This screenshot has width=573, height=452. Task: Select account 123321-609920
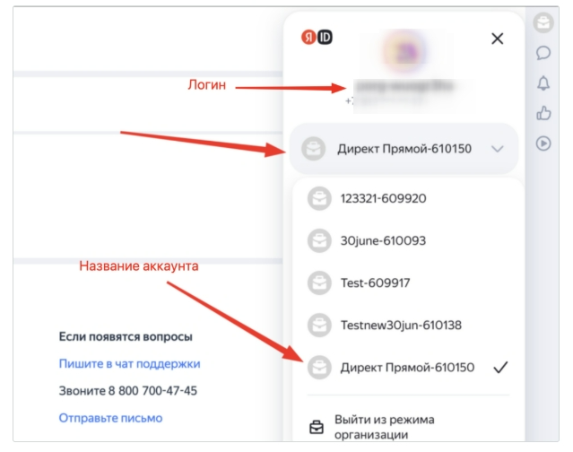click(x=382, y=198)
